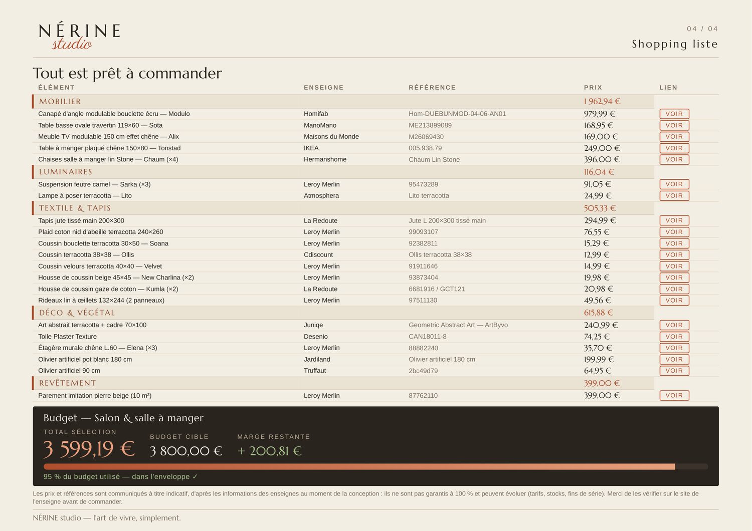The image size is (752, 531).
Task: Click the LIEN column header
Action: 668,87
